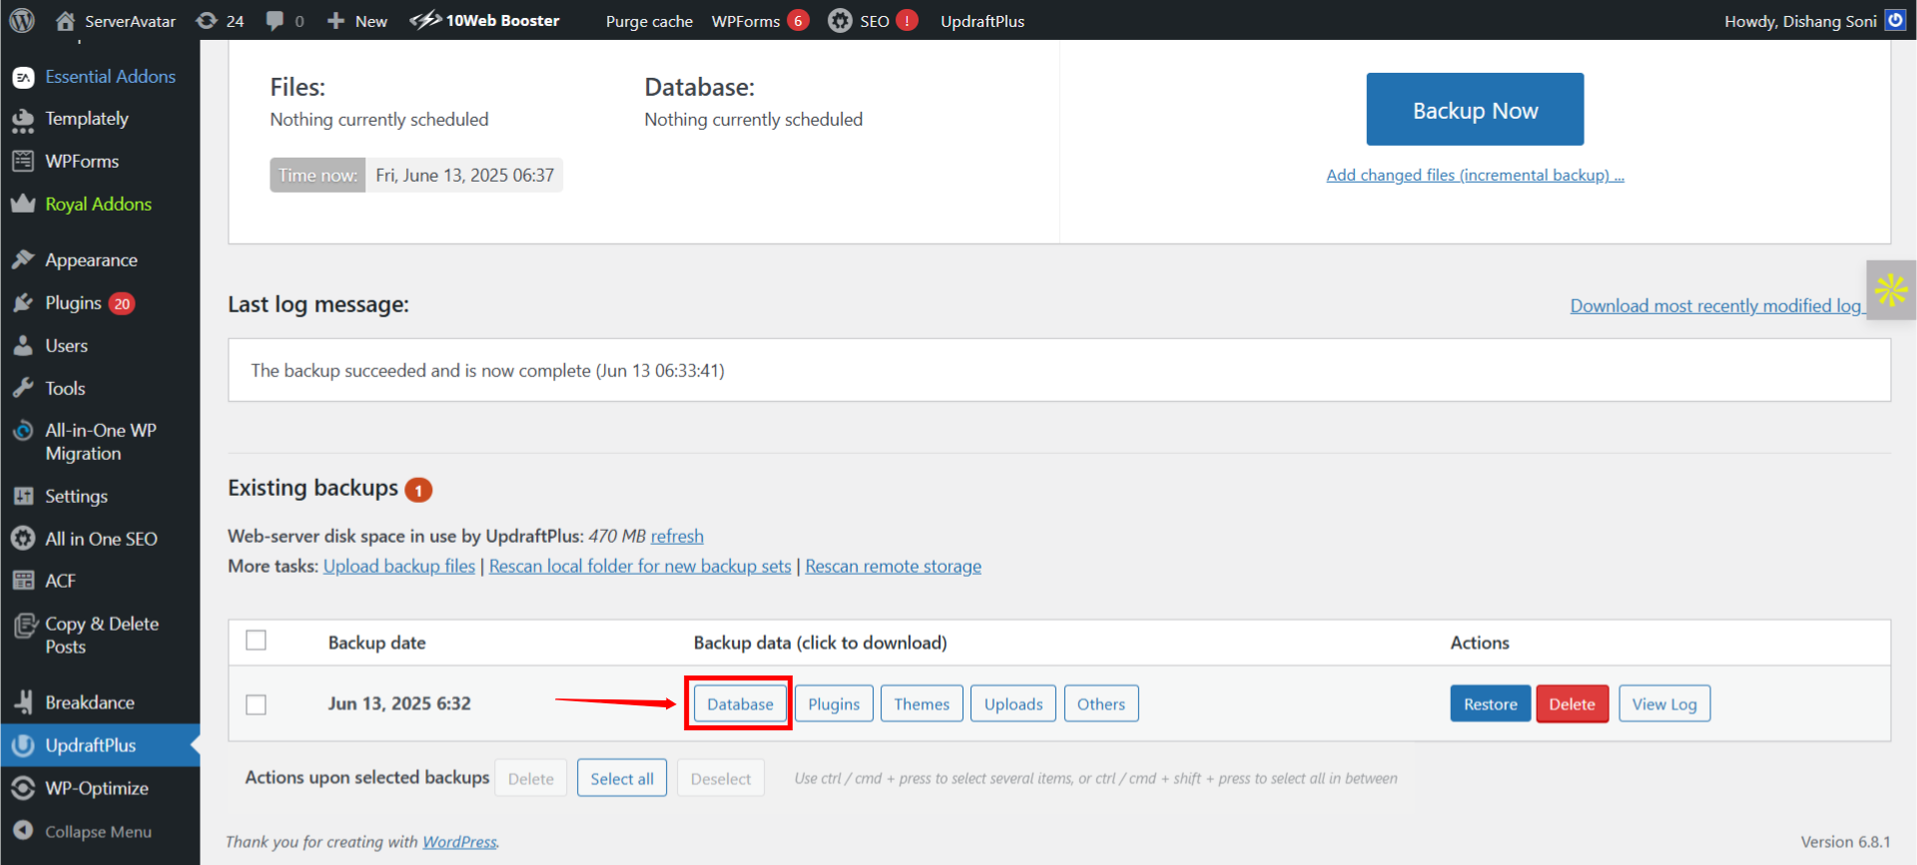Viewport: 1917px width, 865px height.
Task: Open the Appearance menu label
Action: [92, 260]
